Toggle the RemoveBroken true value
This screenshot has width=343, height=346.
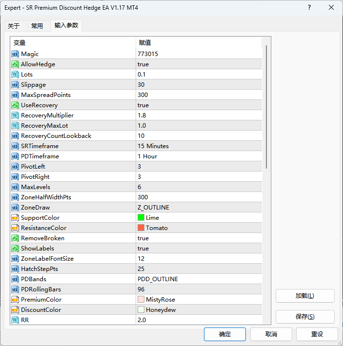tap(143, 238)
